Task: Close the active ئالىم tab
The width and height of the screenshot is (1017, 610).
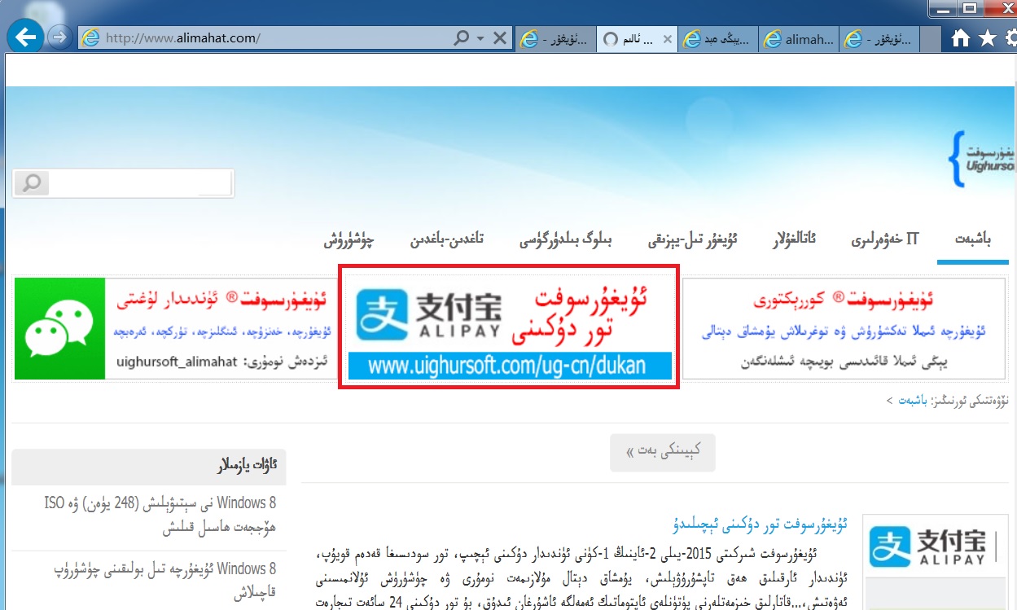Action: click(666, 39)
